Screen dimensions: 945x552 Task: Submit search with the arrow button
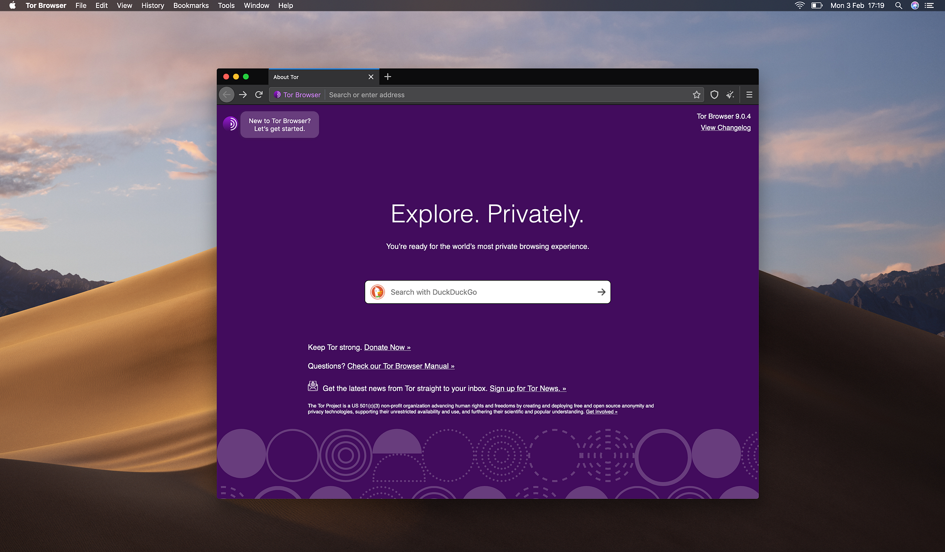[x=601, y=292]
